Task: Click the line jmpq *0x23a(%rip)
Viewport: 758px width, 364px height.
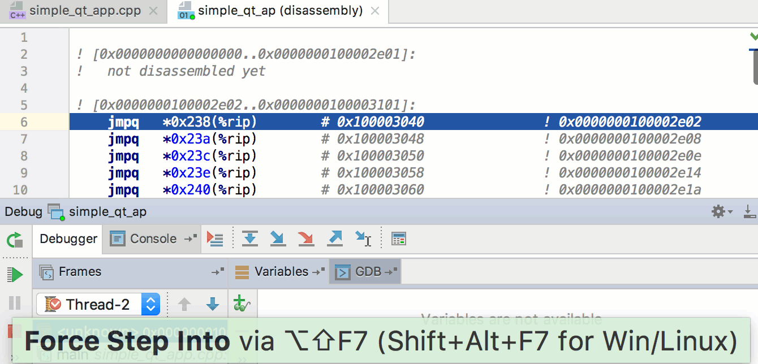Action: 413,138
